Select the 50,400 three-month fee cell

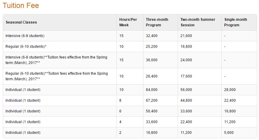click(152, 111)
